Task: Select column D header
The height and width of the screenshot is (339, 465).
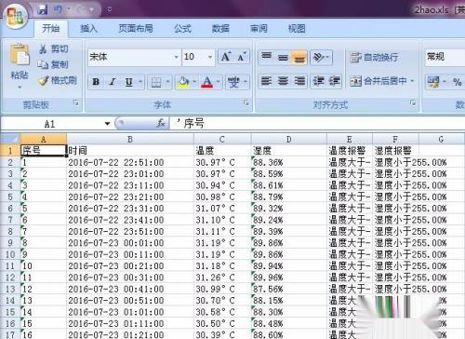Action: (288, 140)
